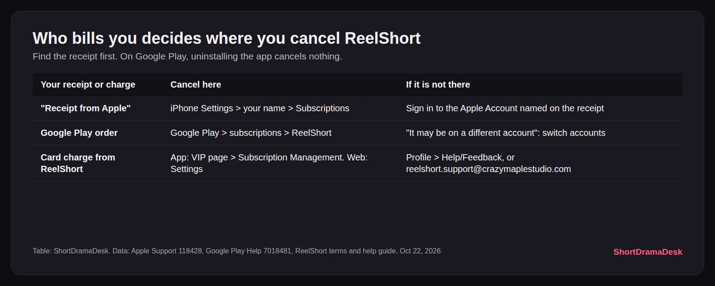Select the 'Card charge from ReelShort' row label
The height and width of the screenshot is (286, 715).
[x=78, y=163]
